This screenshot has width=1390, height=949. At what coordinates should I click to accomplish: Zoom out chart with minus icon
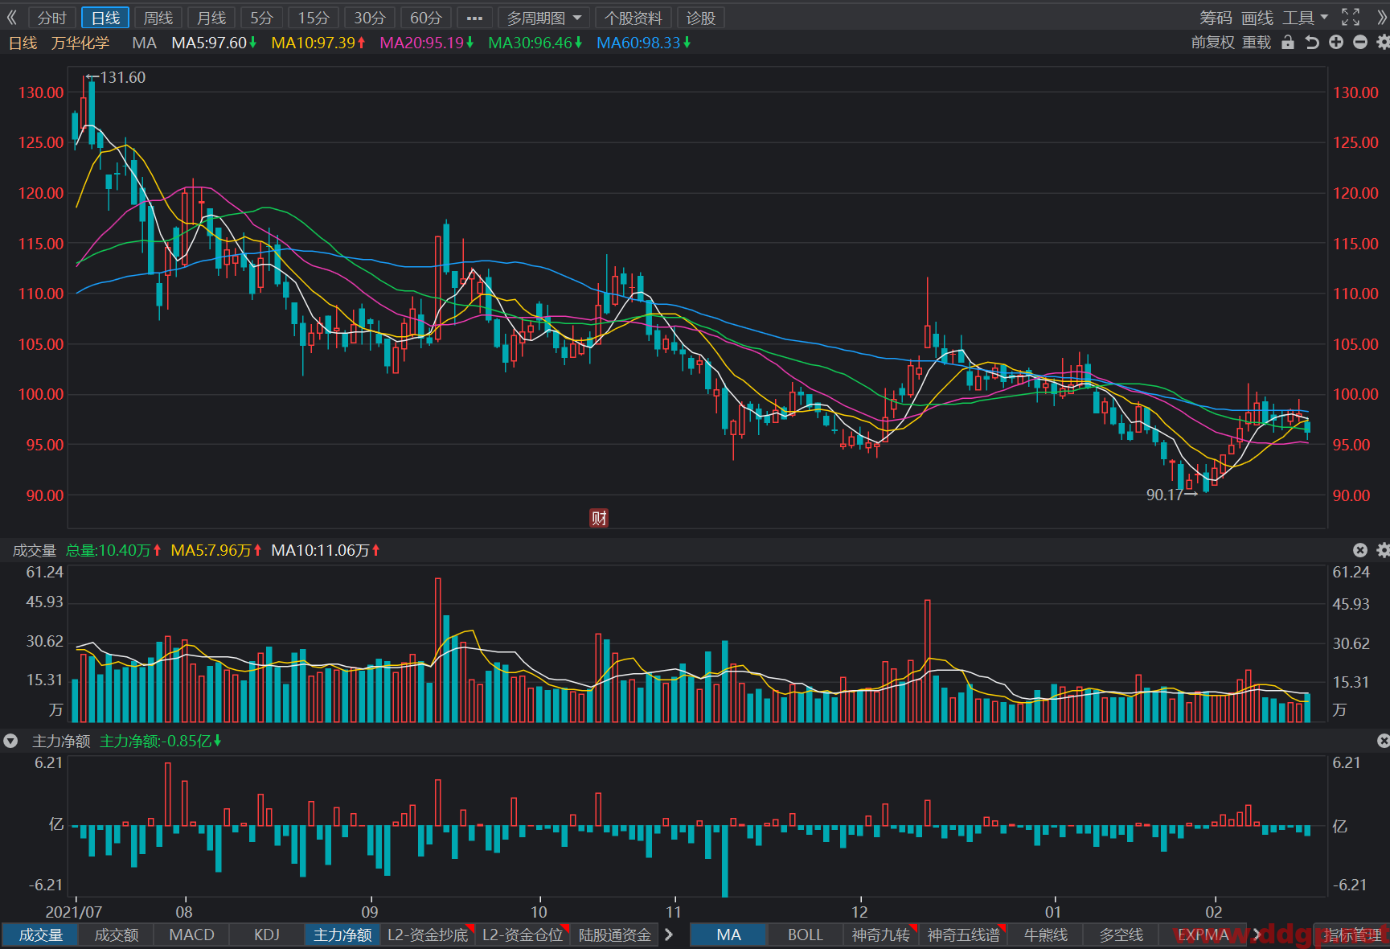pyautogui.click(x=1360, y=43)
